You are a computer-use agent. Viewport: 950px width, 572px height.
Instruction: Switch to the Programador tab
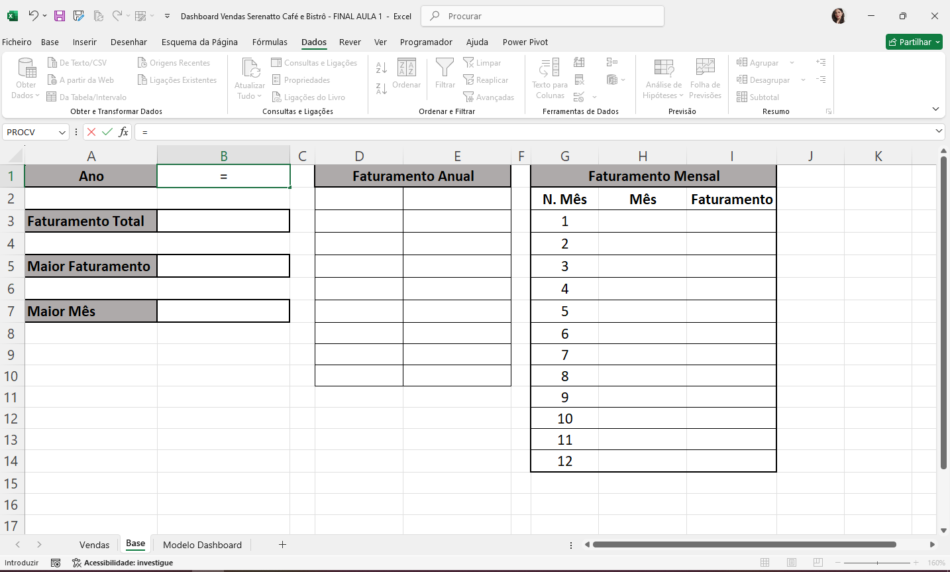coord(426,42)
